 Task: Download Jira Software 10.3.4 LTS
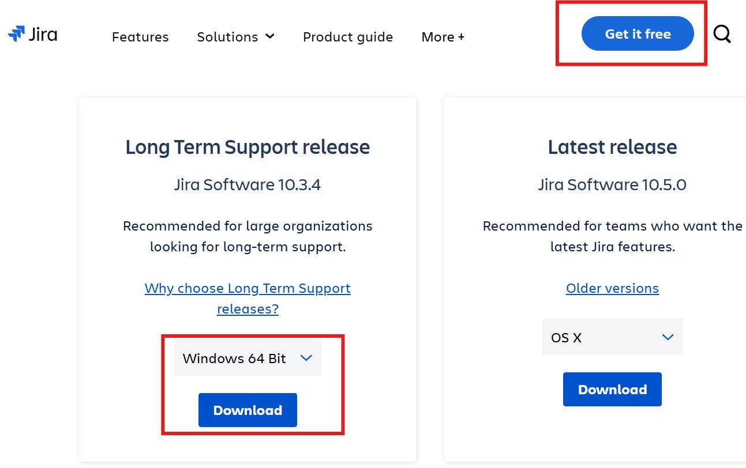tap(248, 410)
